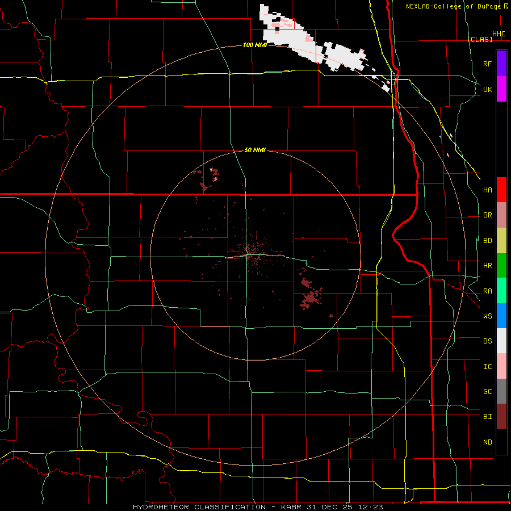This screenshot has height=511, width=511.
Task: Click the 'IC' legend label
Action: tap(487, 367)
